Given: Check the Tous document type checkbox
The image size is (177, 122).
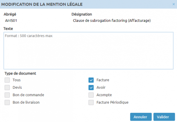Looking at the screenshot, I should click(x=7, y=80).
